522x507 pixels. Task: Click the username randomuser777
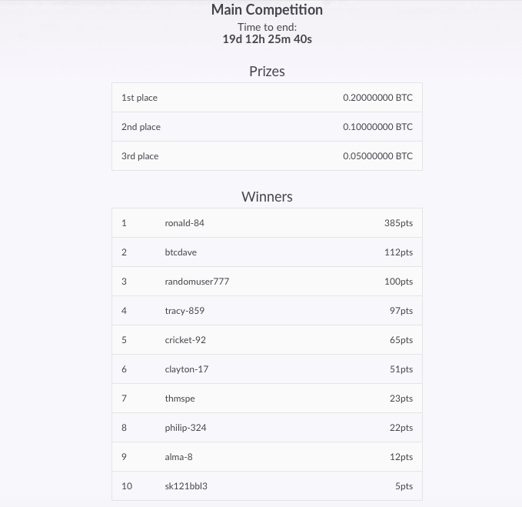(197, 282)
